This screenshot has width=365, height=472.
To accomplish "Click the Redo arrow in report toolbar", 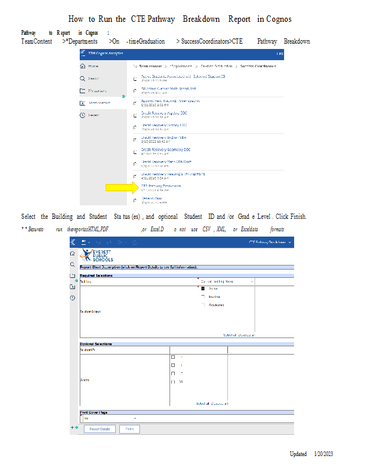I will [x=109, y=242].
